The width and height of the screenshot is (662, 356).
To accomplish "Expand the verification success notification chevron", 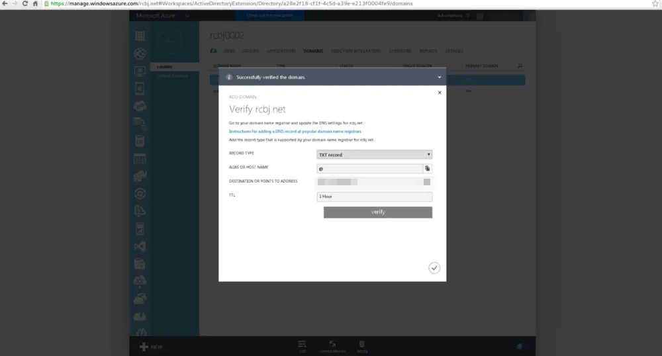I will tap(439, 77).
